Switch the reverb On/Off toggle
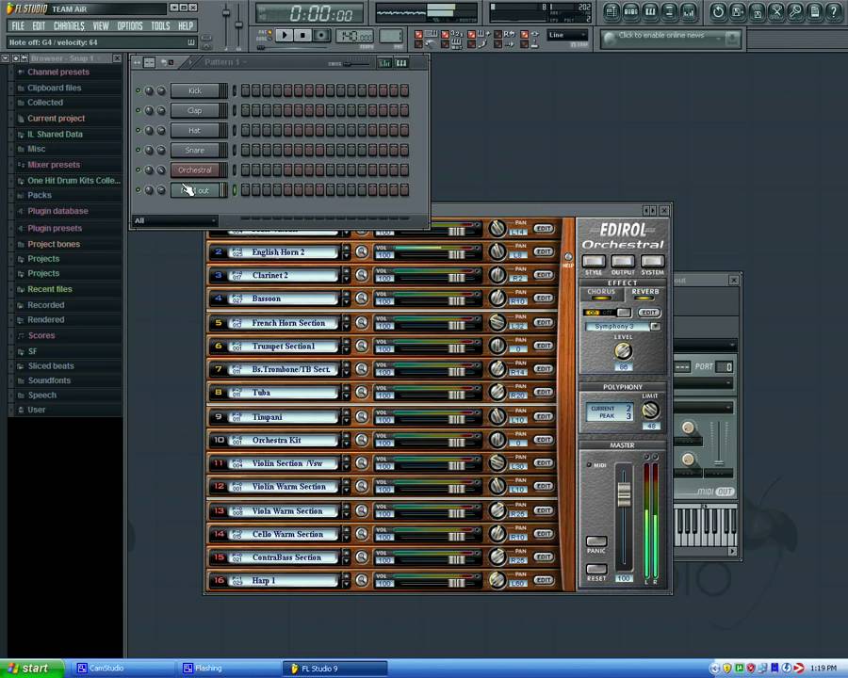 pyautogui.click(x=607, y=313)
